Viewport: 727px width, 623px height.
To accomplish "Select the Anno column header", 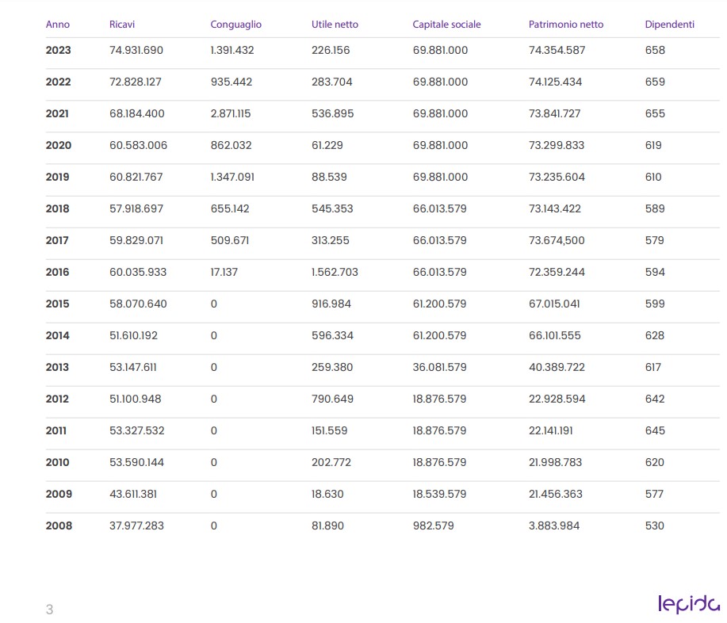I will click(x=58, y=25).
